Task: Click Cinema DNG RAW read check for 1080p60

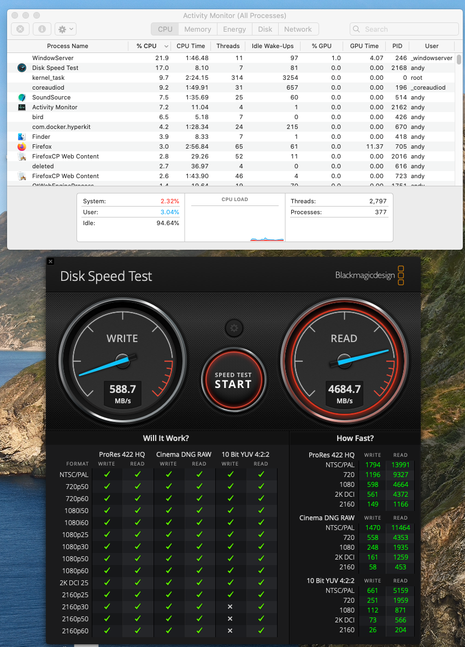Action: [199, 570]
